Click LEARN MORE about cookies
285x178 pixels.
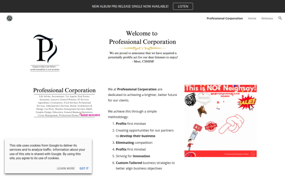pyautogui.click(x=66, y=169)
